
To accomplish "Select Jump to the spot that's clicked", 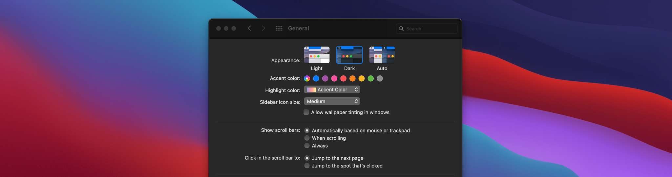I will click(x=307, y=166).
